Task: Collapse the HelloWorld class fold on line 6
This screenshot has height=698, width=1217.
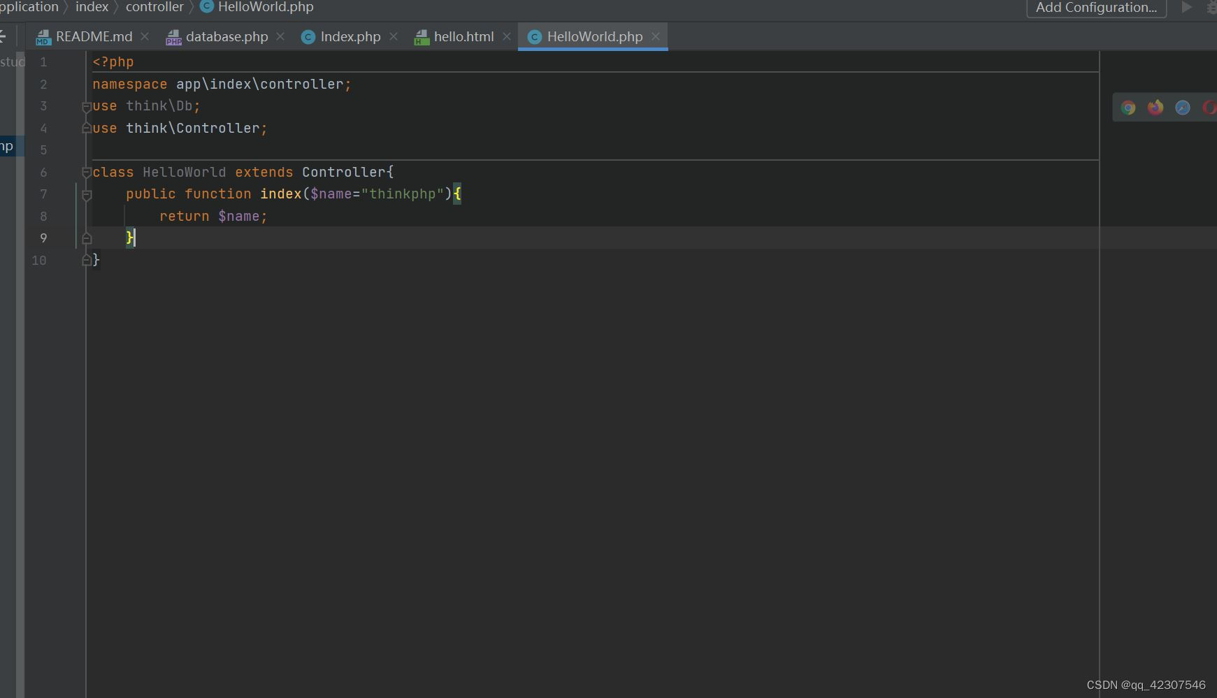Action: [87, 173]
